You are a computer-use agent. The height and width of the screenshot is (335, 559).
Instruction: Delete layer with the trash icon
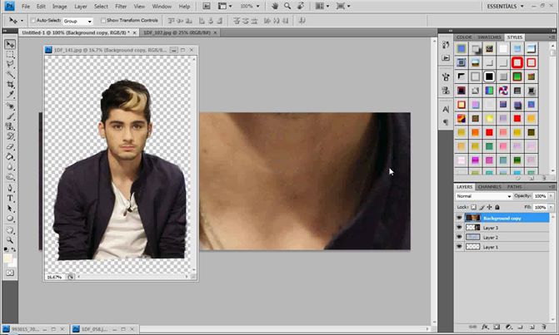click(x=544, y=327)
